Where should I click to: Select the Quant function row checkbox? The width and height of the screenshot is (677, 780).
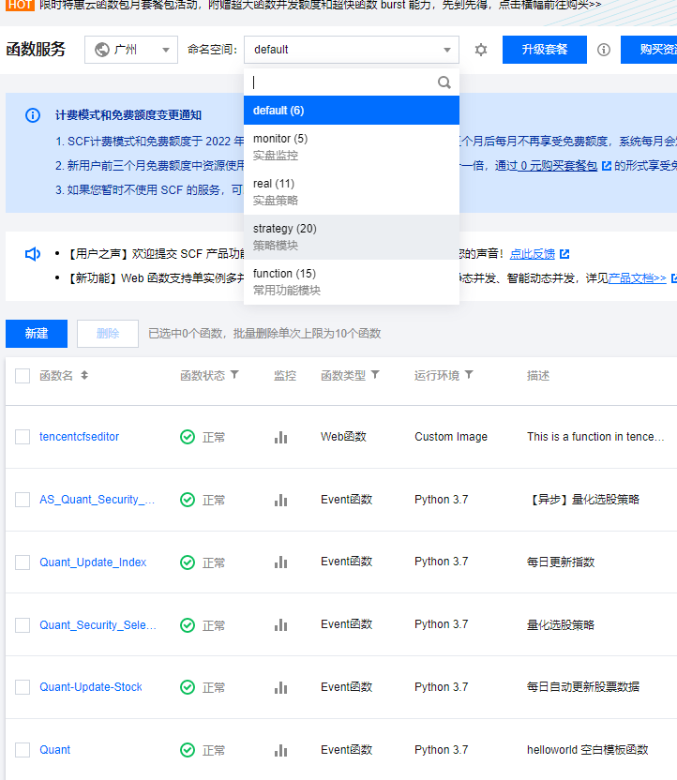pyautogui.click(x=23, y=750)
